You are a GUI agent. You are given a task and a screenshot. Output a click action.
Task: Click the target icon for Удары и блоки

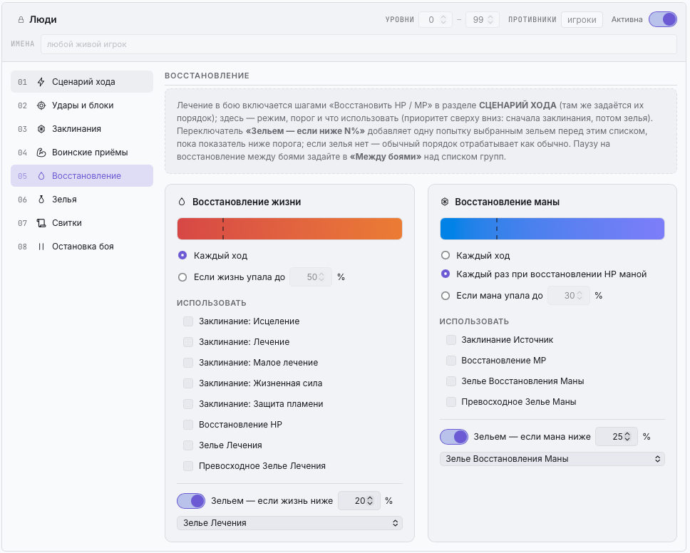[41, 105]
